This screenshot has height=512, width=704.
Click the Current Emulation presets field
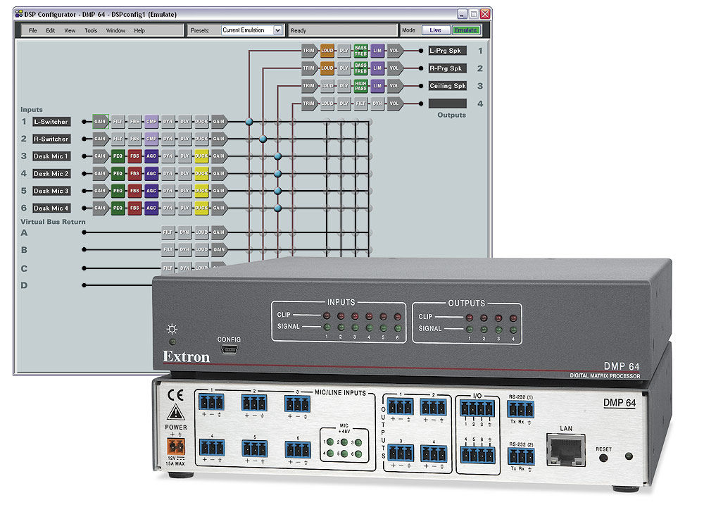247,30
